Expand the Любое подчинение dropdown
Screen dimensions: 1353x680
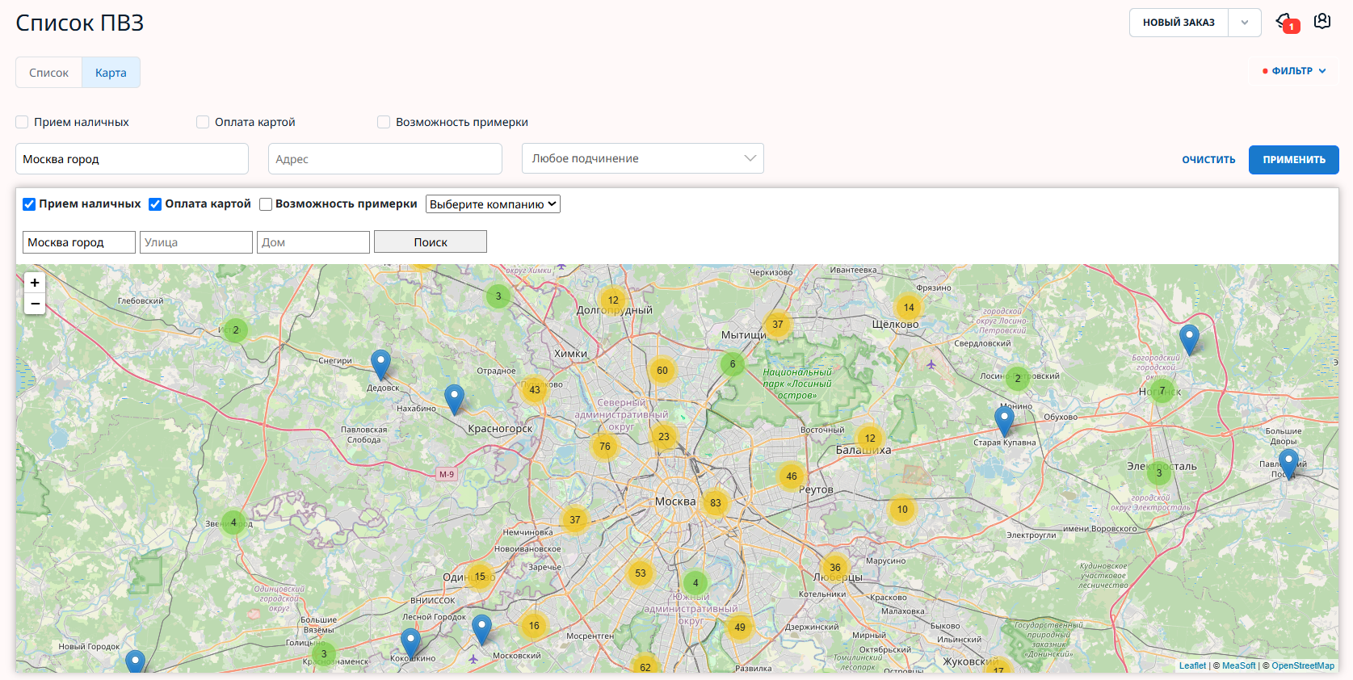pyautogui.click(x=643, y=158)
